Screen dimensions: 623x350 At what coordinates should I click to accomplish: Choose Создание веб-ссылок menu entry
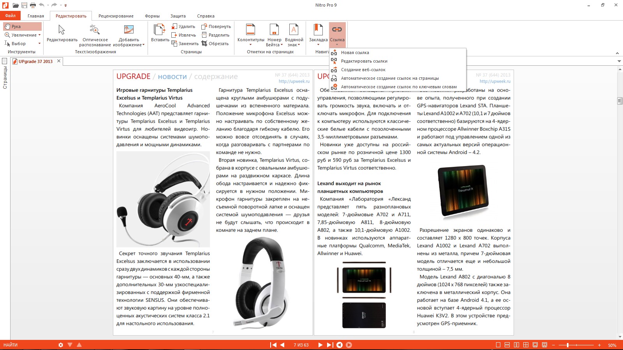coord(398,70)
